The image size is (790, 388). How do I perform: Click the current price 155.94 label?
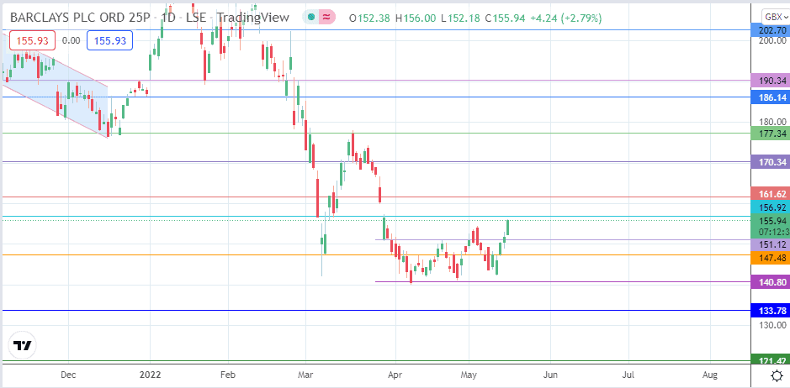click(769, 220)
